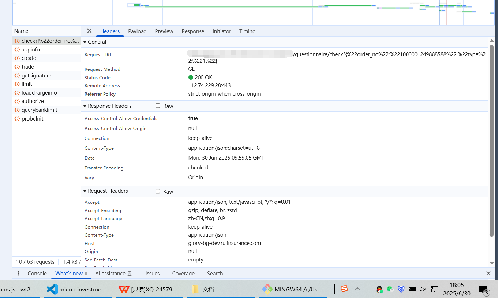Click the Host value glory-bg-dev.ruiinsurance.com
498x298 pixels.
tap(224, 243)
